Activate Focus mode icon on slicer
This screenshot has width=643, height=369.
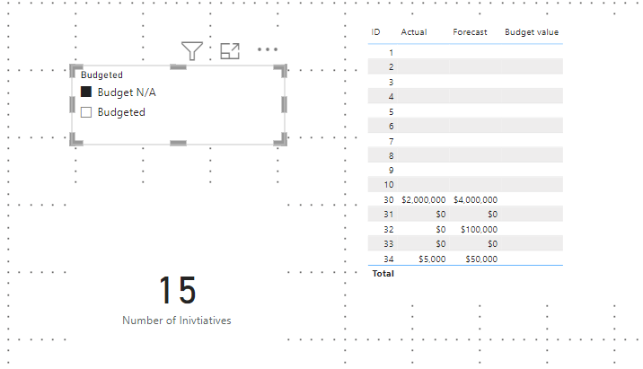230,51
